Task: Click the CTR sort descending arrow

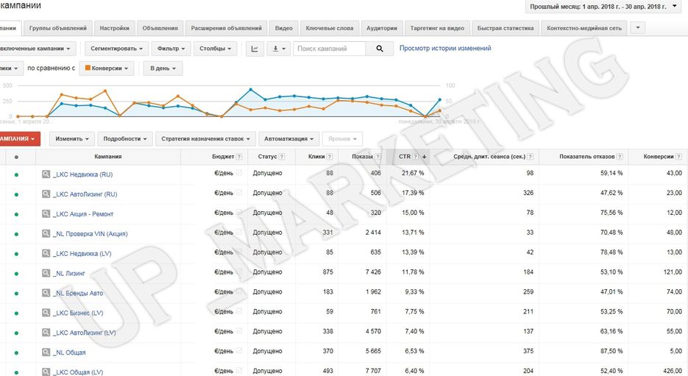Action: [x=425, y=157]
